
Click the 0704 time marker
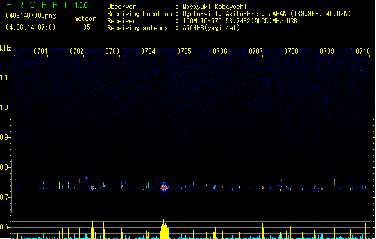pyautogui.click(x=148, y=51)
